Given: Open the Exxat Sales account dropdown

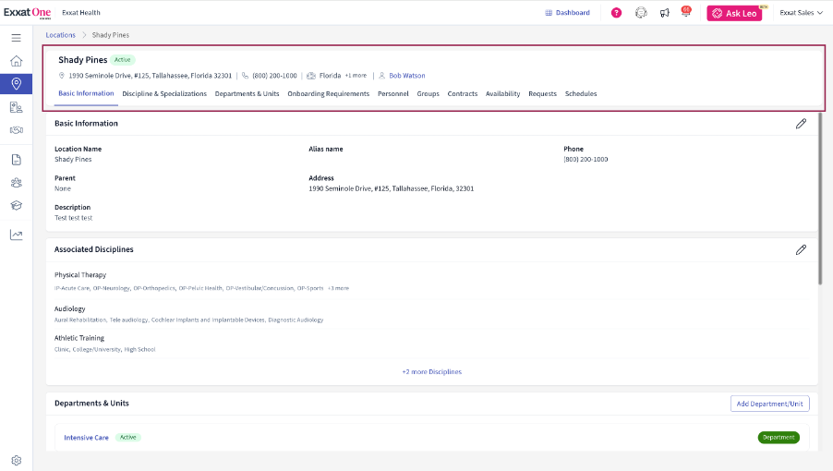Looking at the screenshot, I should [801, 13].
